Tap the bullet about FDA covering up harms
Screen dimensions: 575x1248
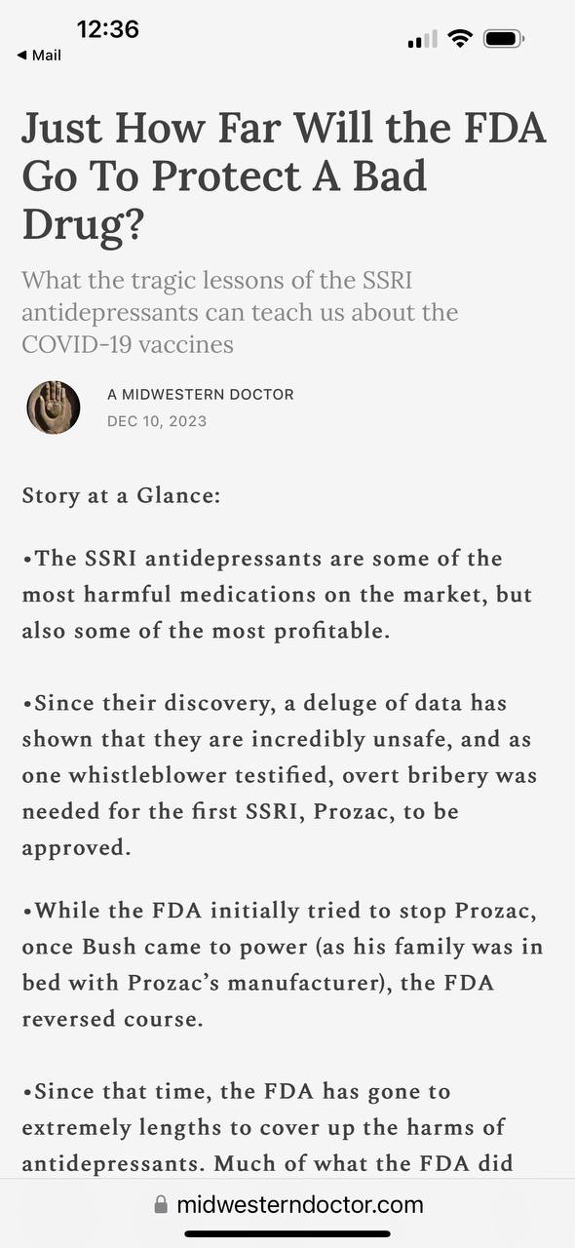click(268, 1127)
